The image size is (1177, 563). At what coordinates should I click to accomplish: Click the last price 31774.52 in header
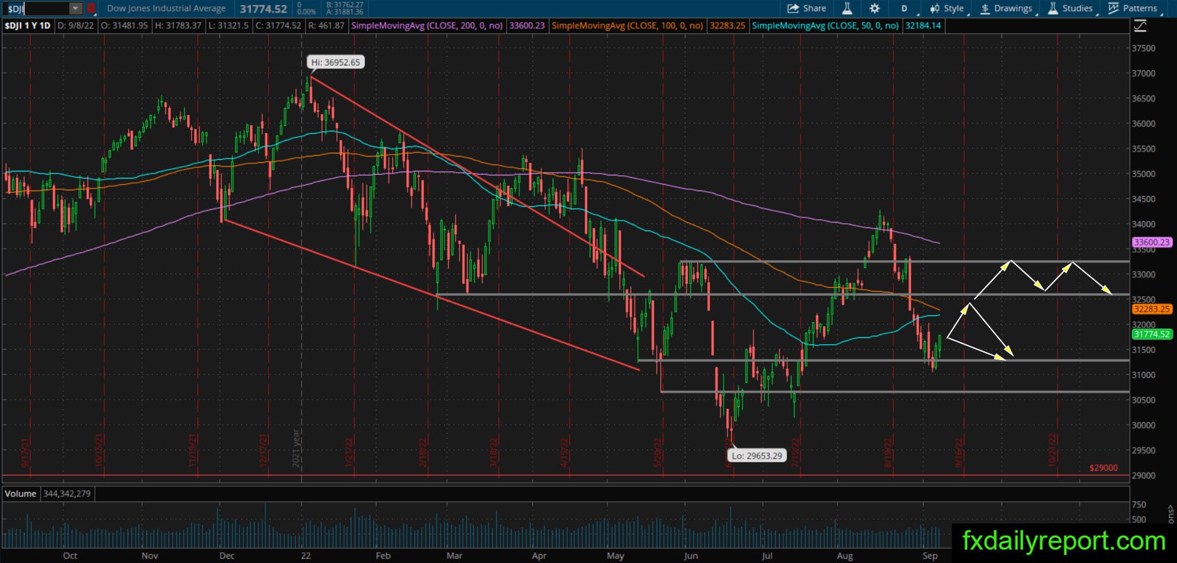coord(263,9)
